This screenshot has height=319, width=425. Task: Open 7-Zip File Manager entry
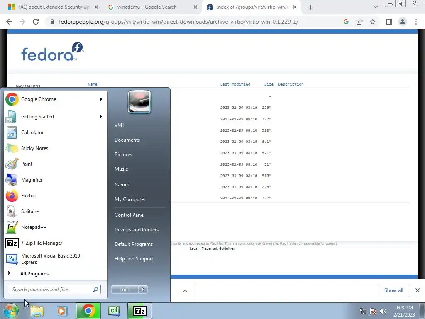coord(55,243)
